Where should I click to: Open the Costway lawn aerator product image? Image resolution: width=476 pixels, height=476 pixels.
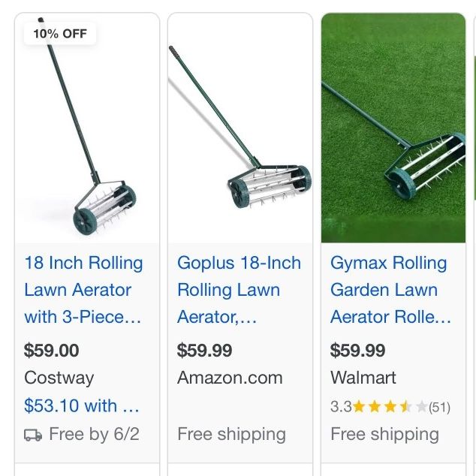[87, 128]
